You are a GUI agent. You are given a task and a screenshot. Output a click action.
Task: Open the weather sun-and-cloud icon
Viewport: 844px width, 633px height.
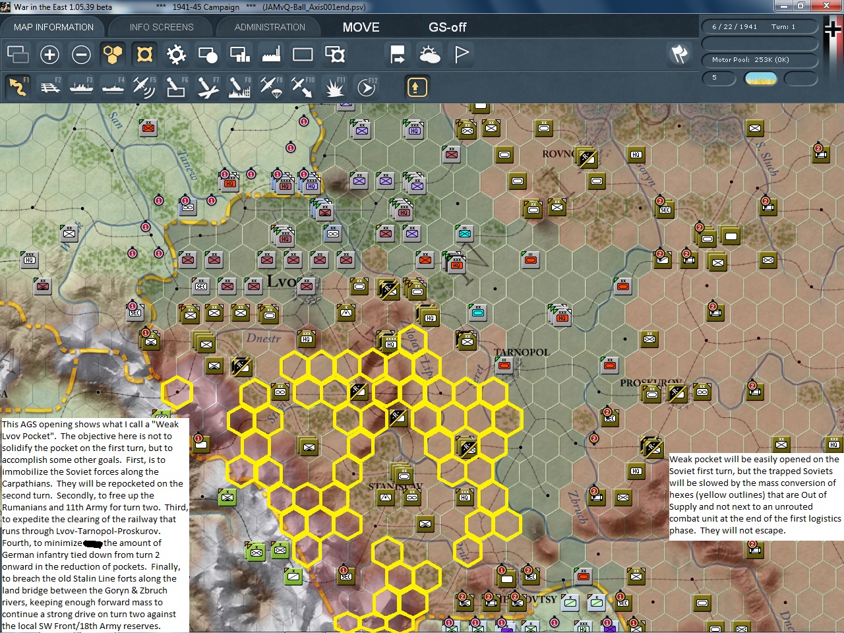click(429, 54)
